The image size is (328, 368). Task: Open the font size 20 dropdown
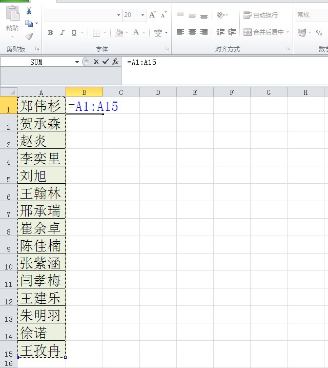point(142,15)
